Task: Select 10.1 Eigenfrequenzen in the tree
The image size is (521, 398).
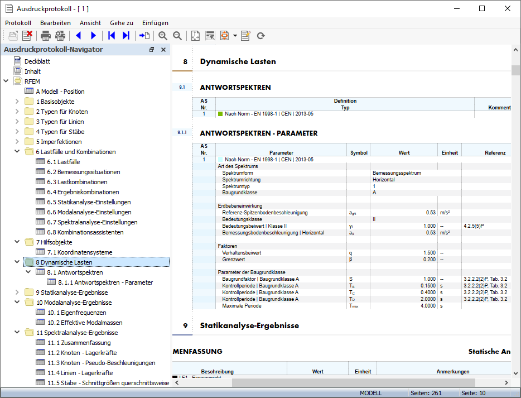Action: click(x=76, y=313)
